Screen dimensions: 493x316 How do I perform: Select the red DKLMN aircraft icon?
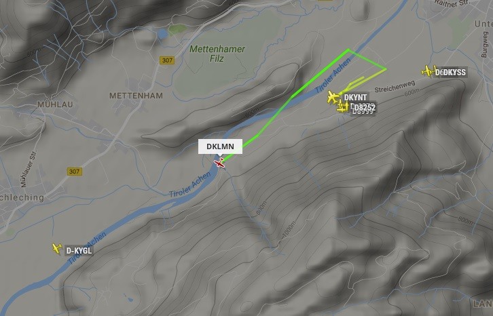pos(219,163)
